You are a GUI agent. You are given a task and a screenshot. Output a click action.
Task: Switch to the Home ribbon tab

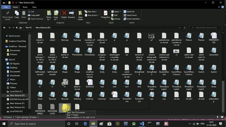point(15,7)
